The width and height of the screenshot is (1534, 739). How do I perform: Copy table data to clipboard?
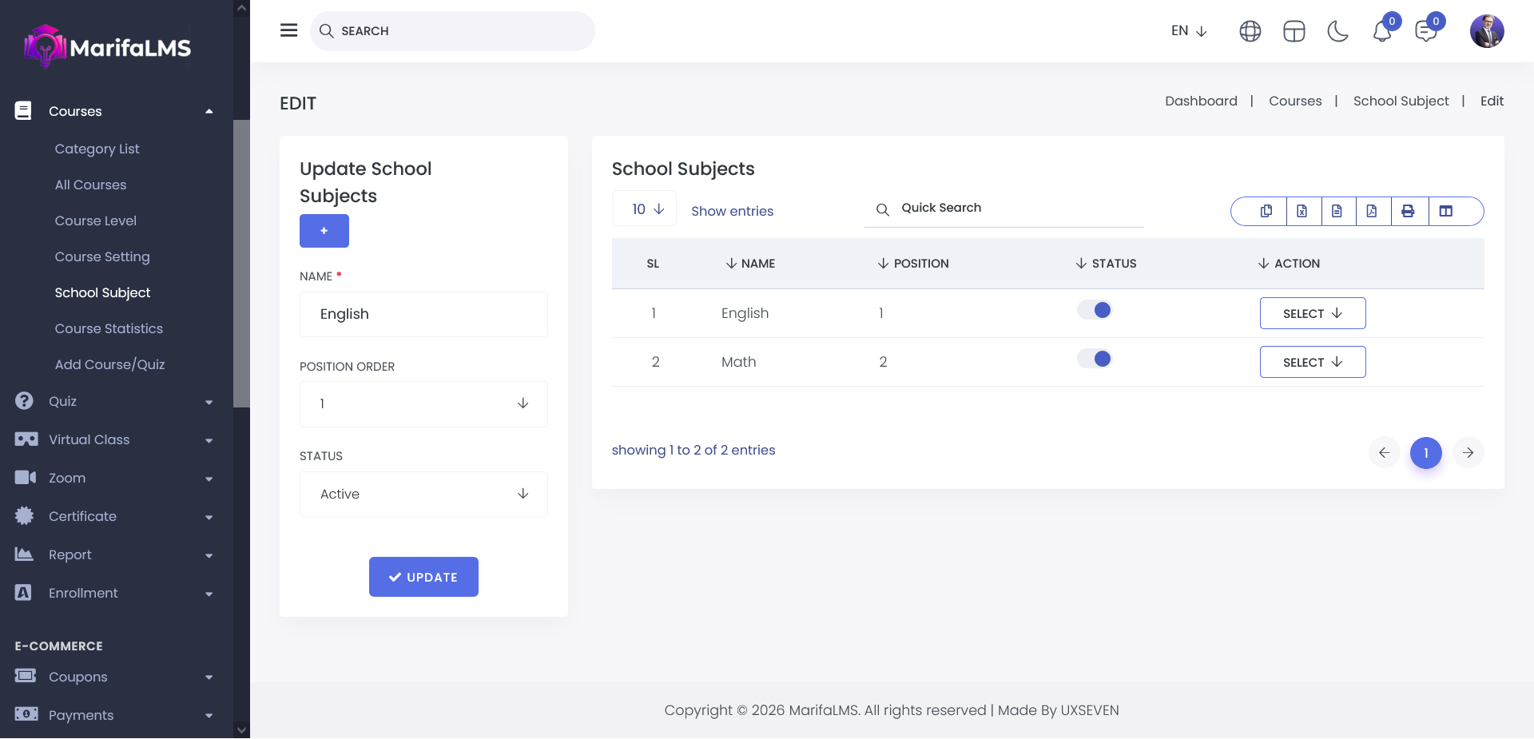coord(1266,211)
